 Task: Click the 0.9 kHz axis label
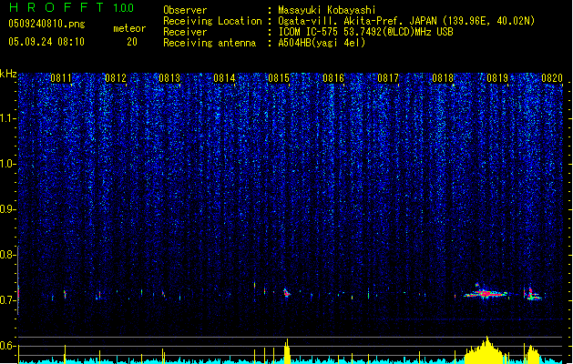click(6, 209)
